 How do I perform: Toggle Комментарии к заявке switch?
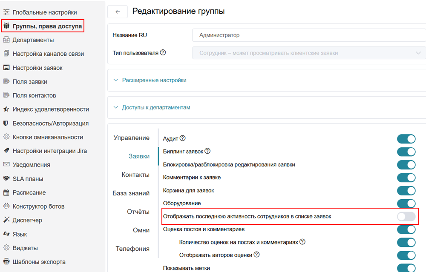coord(406,178)
